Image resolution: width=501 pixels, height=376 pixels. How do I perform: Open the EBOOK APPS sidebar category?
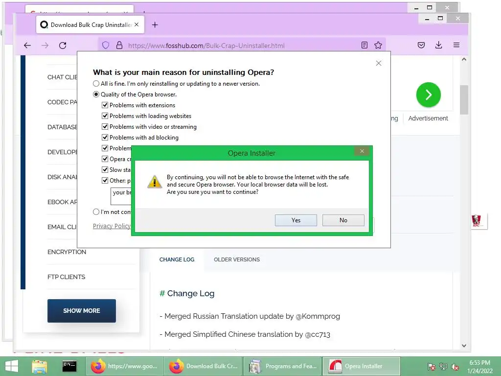click(x=62, y=202)
